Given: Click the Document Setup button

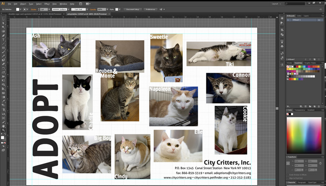Looking at the screenshot, I should (133, 9).
